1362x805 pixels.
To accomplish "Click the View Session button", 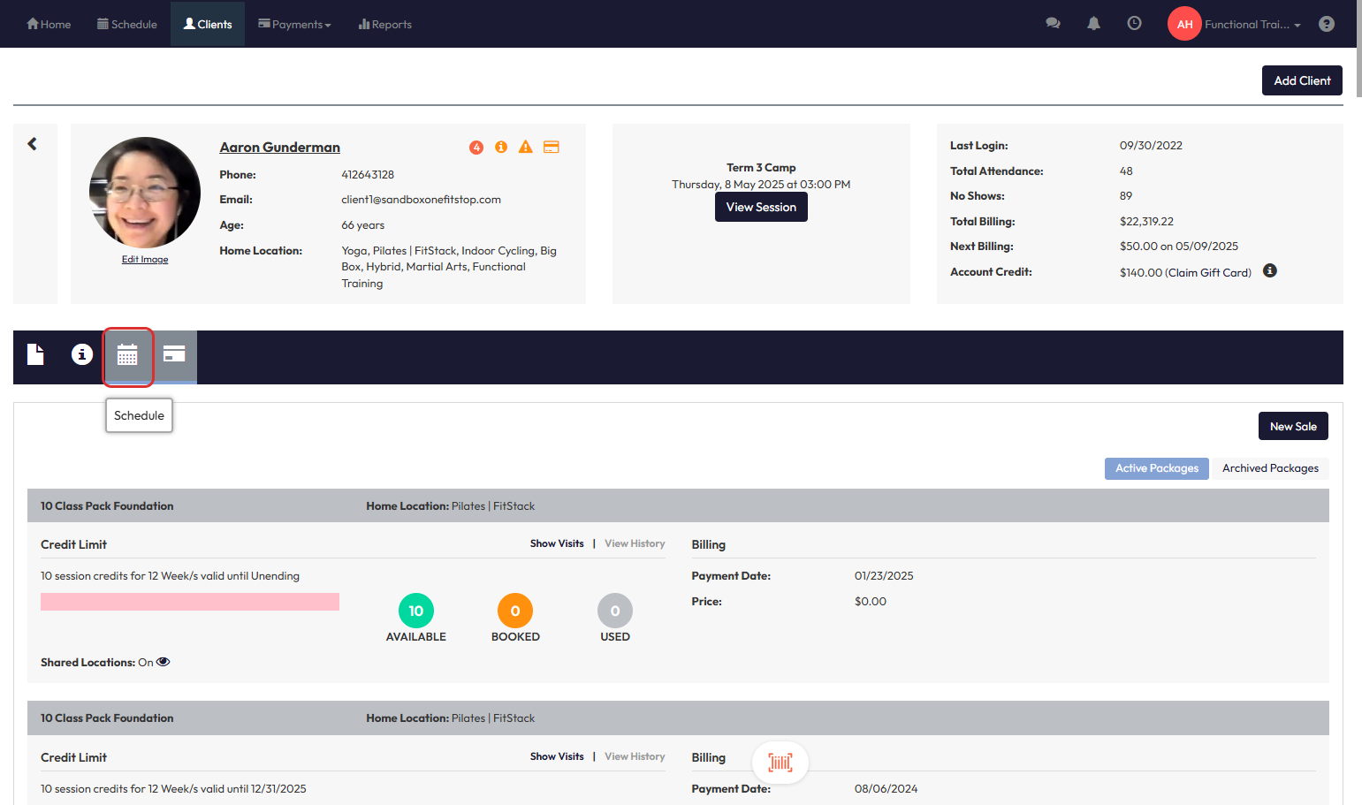I will [761, 207].
